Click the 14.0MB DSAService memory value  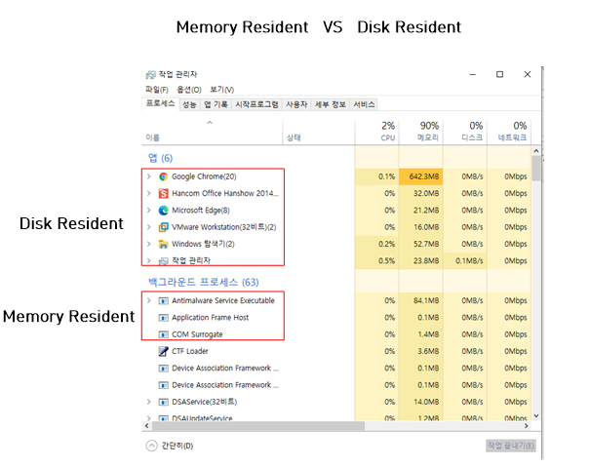tap(426, 402)
